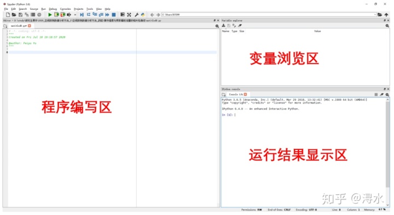This screenshot has height=215, width=394.
Task: Select the untitled0.py editor tab
Action: pyautogui.click(x=19, y=26)
